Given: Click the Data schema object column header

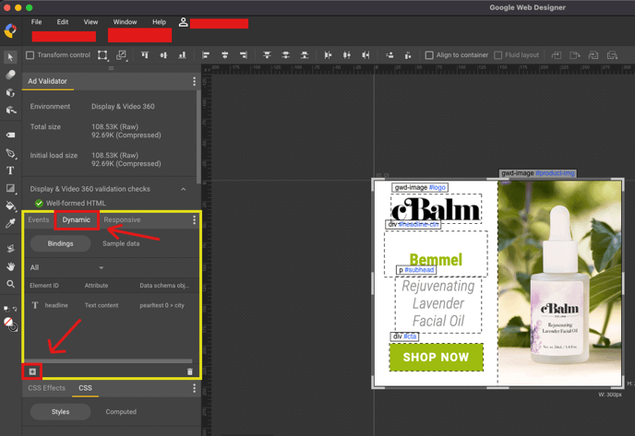Looking at the screenshot, I should (x=164, y=286).
